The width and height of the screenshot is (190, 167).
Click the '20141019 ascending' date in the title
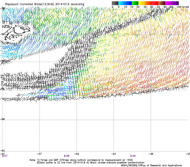click(x=70, y=4)
